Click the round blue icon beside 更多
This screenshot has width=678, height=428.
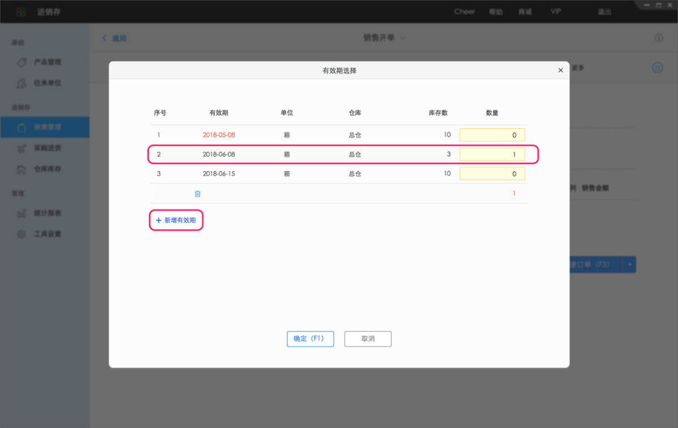[x=658, y=67]
